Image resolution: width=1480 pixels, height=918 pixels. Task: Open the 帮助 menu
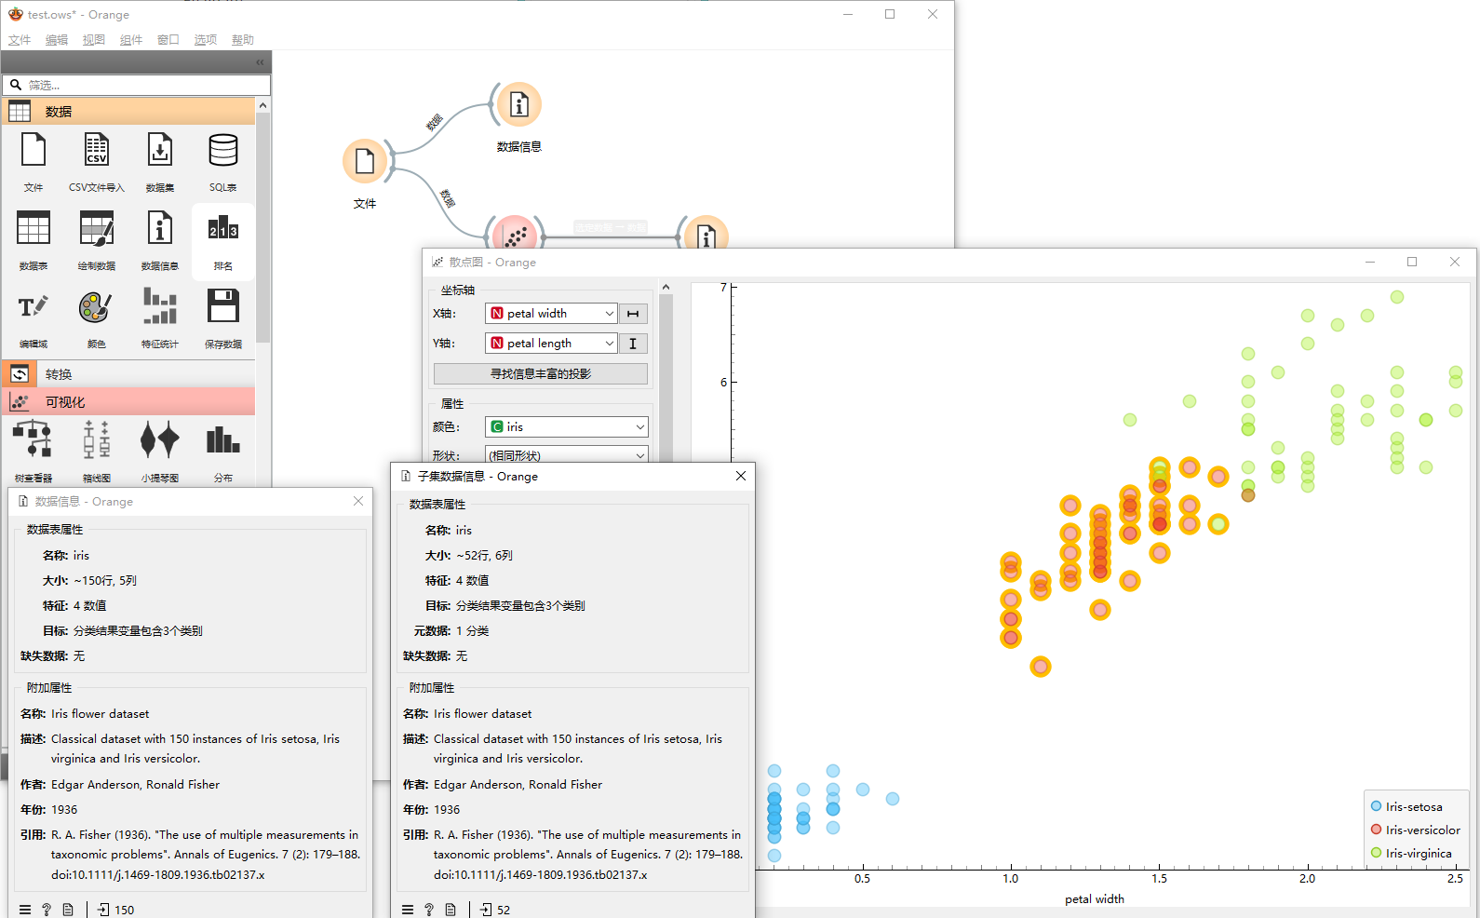coord(243,40)
